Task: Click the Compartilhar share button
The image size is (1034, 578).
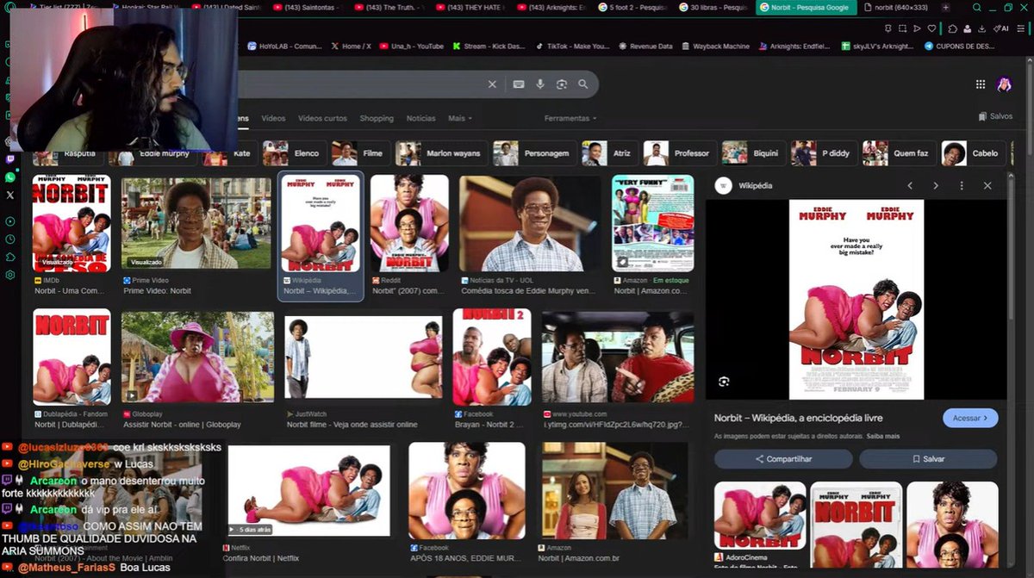Action: pos(783,459)
